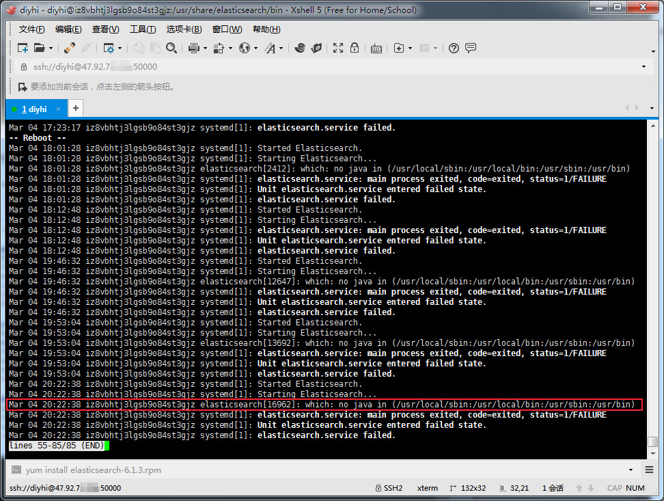Click the Help question mark icon
Screen dimensions: 664x501
[454, 48]
